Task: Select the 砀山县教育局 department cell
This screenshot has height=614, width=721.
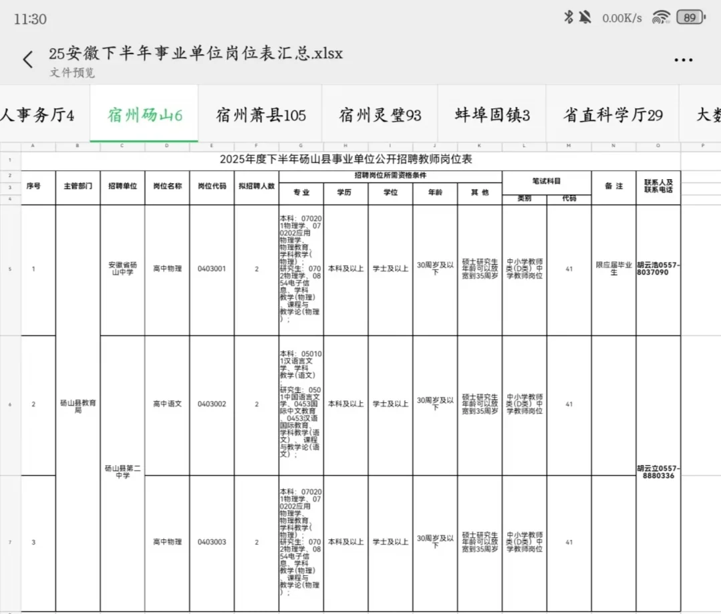Action: click(x=78, y=407)
